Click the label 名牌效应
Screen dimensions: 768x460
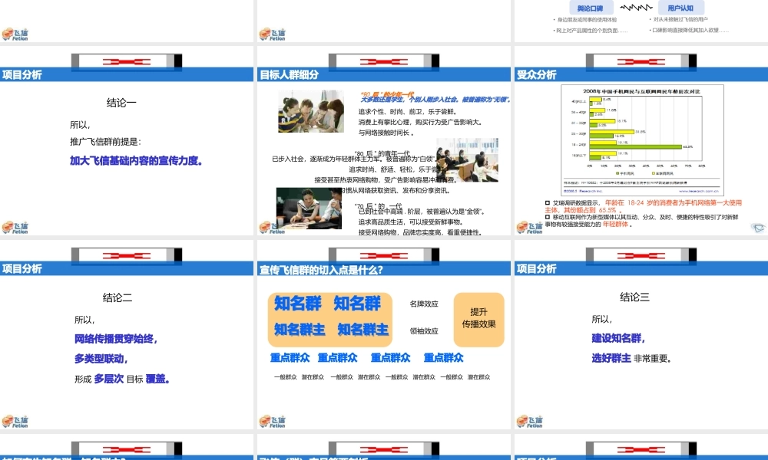point(424,304)
